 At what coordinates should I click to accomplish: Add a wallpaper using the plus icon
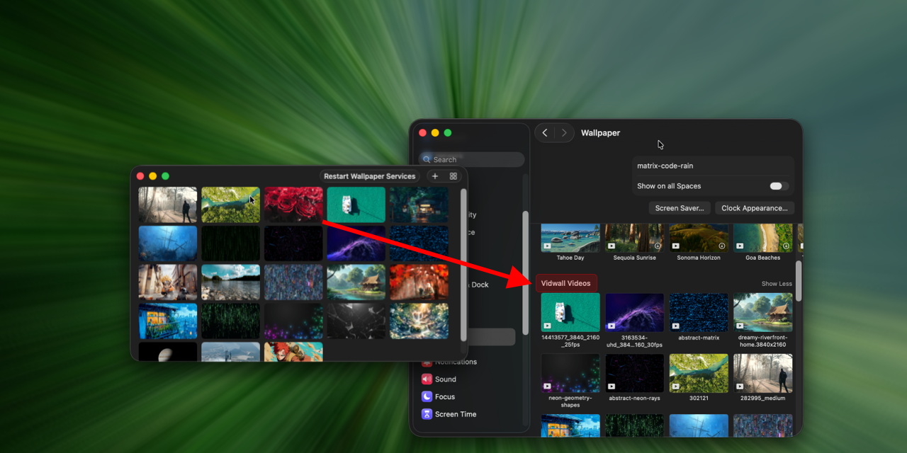(x=435, y=176)
